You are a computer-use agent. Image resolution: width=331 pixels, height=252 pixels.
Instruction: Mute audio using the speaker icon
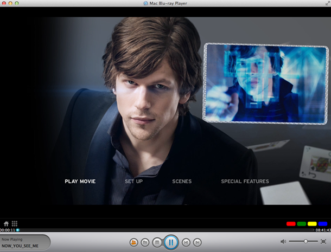point(283,241)
